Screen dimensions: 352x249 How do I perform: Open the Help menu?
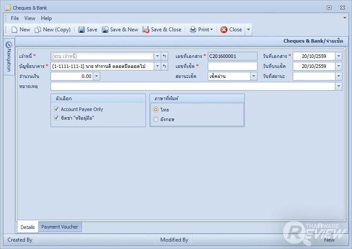(46, 18)
